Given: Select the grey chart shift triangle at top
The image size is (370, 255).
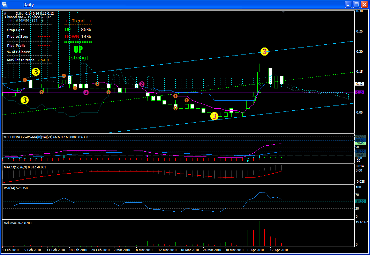Looking at the screenshot, I should click(284, 11).
